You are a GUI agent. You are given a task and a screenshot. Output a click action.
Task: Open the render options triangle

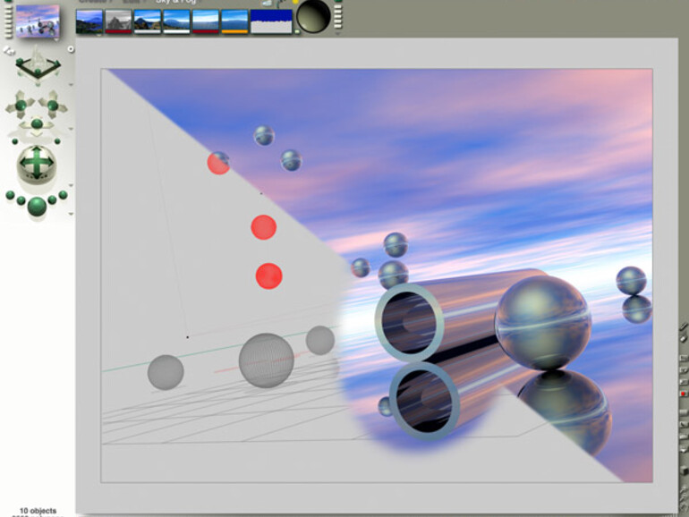(x=71, y=214)
